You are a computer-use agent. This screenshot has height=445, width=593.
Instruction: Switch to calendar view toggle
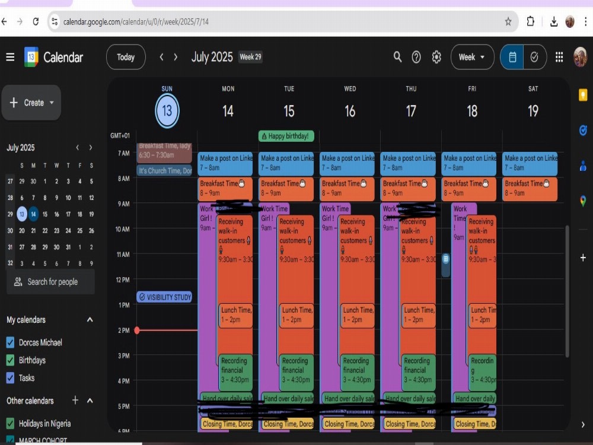pos(512,57)
